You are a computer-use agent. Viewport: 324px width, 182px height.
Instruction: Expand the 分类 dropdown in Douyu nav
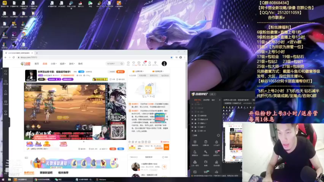(x=53, y=64)
